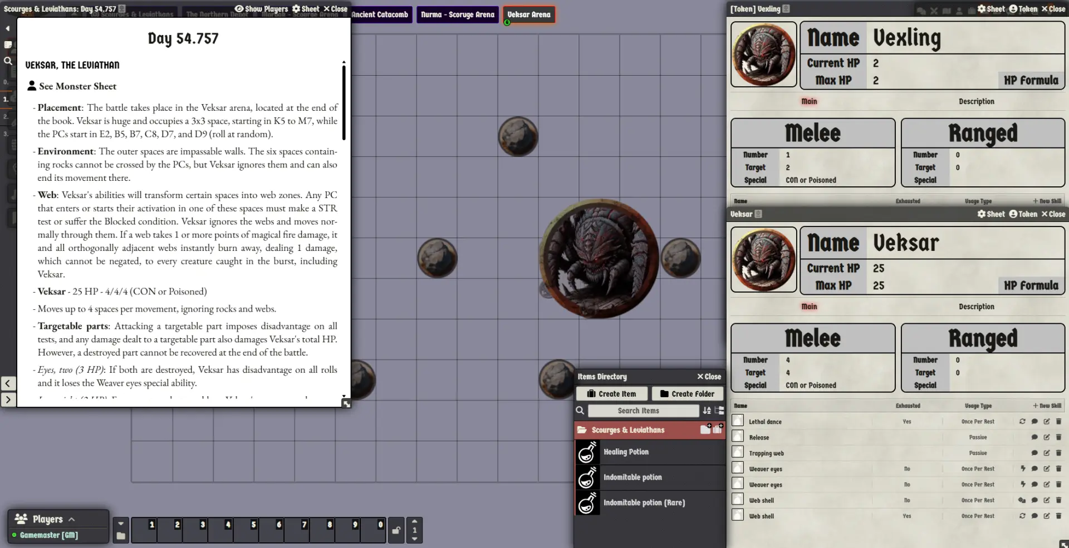
Task: Send Release skill to chat
Action: click(1034, 438)
